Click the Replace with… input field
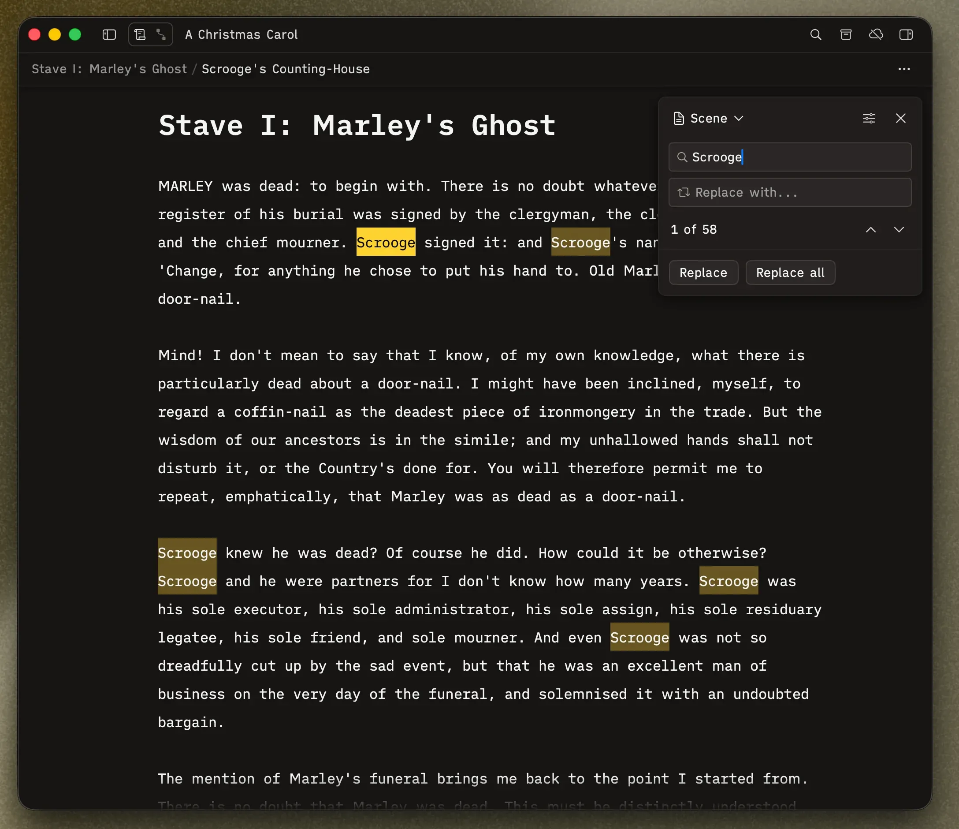The image size is (959, 829). (790, 192)
